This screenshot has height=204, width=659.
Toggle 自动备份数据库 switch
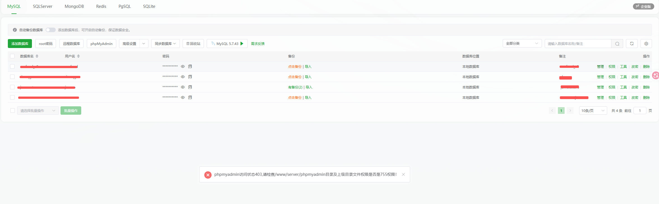[x=51, y=30]
